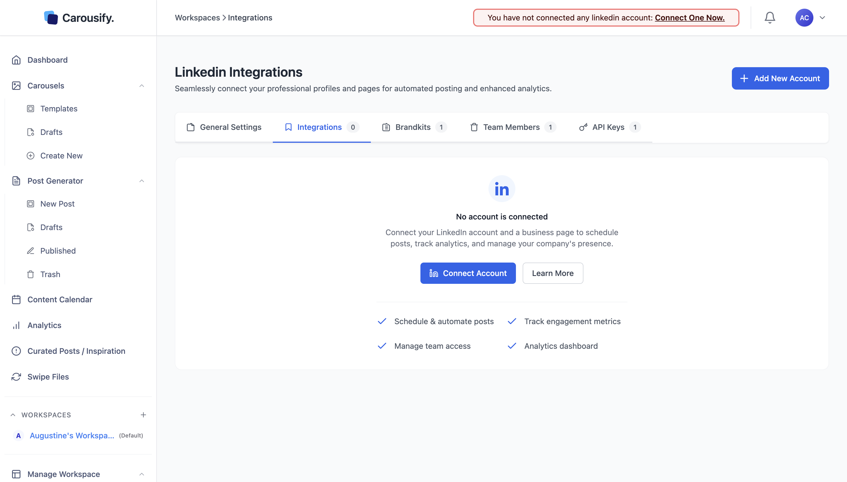Click the Carousify logo

[x=78, y=18]
